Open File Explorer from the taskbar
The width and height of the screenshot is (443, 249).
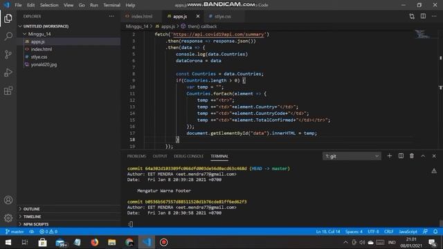point(112,242)
